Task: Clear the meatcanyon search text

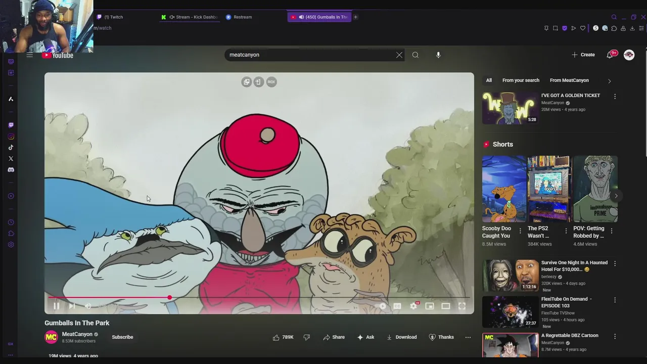Action: [x=399, y=55]
